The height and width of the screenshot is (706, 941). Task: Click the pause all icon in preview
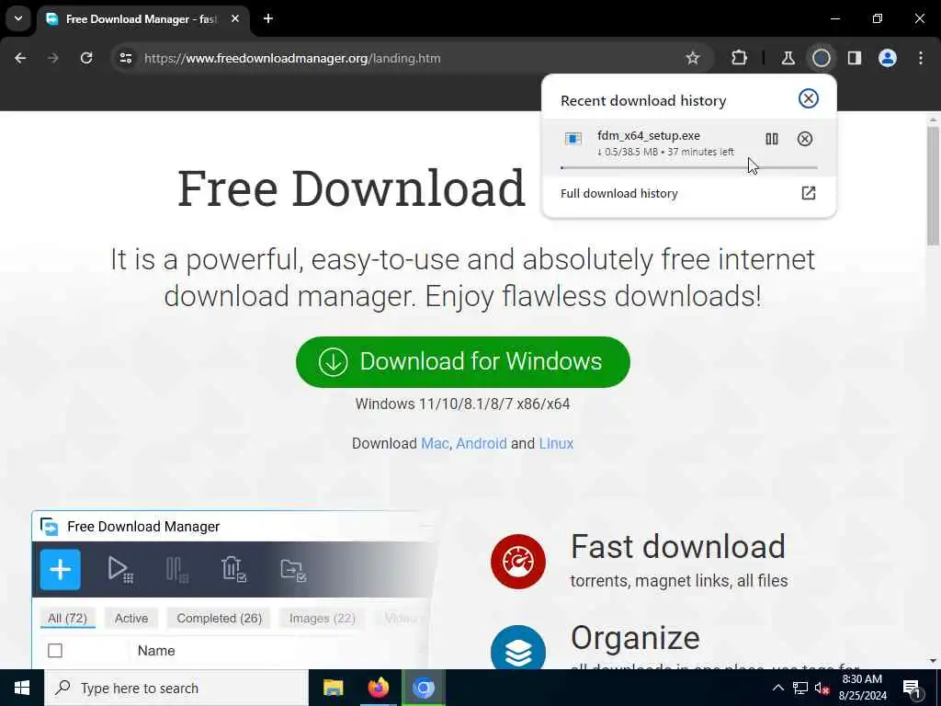point(177,569)
